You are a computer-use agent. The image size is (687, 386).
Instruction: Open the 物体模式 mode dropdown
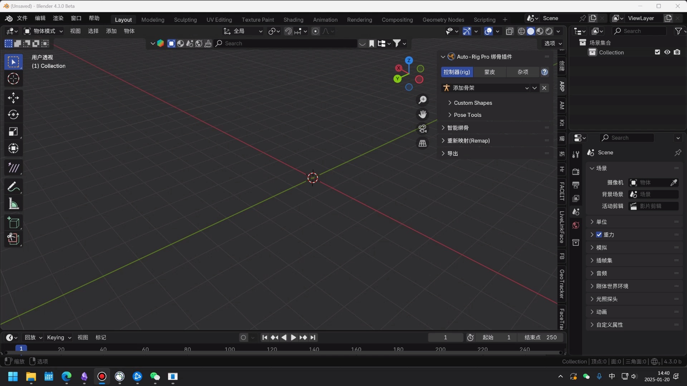(x=43, y=31)
